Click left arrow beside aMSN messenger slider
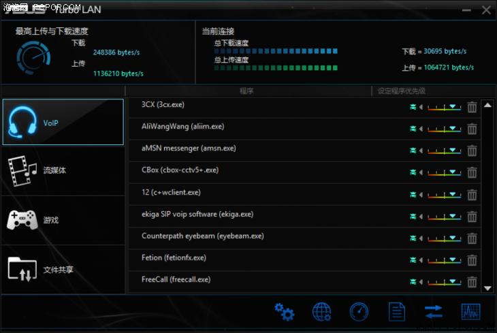 (421, 150)
